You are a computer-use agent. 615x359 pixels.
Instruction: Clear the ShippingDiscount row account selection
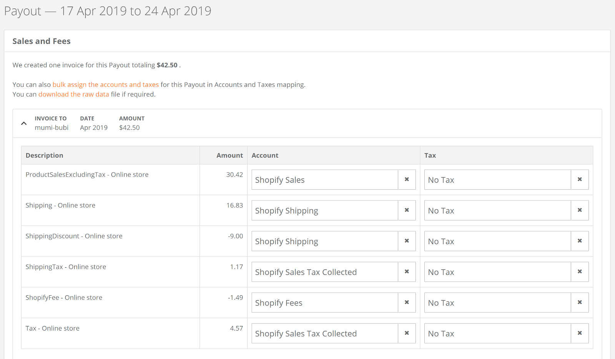407,241
